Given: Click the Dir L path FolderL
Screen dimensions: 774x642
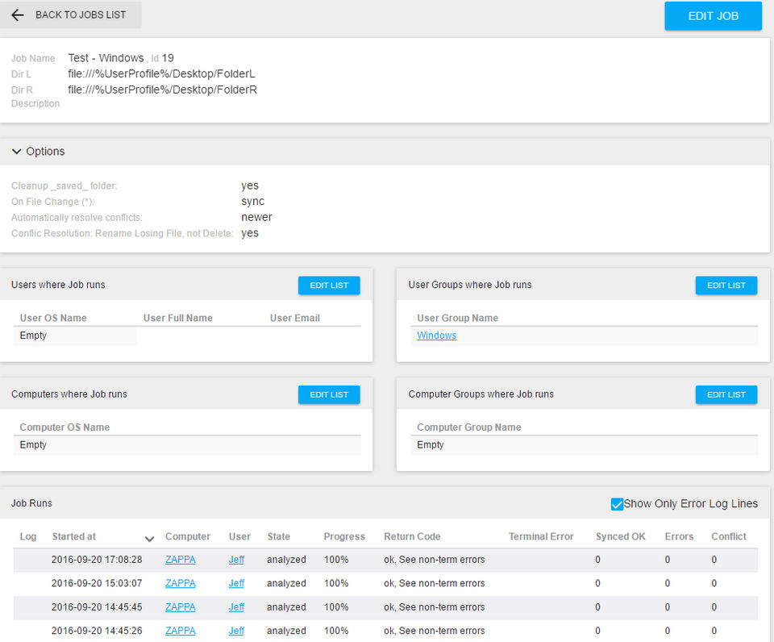Looking at the screenshot, I should [x=161, y=73].
